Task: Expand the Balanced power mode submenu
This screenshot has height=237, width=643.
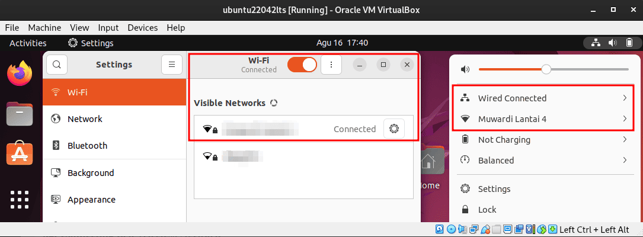Action: tap(544, 161)
